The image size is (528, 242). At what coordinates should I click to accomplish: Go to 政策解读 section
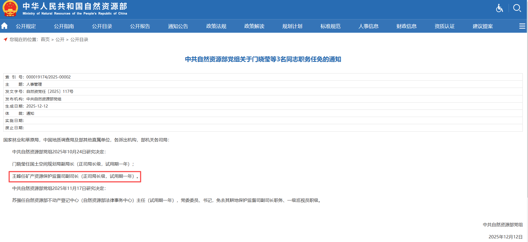pyautogui.click(x=254, y=26)
